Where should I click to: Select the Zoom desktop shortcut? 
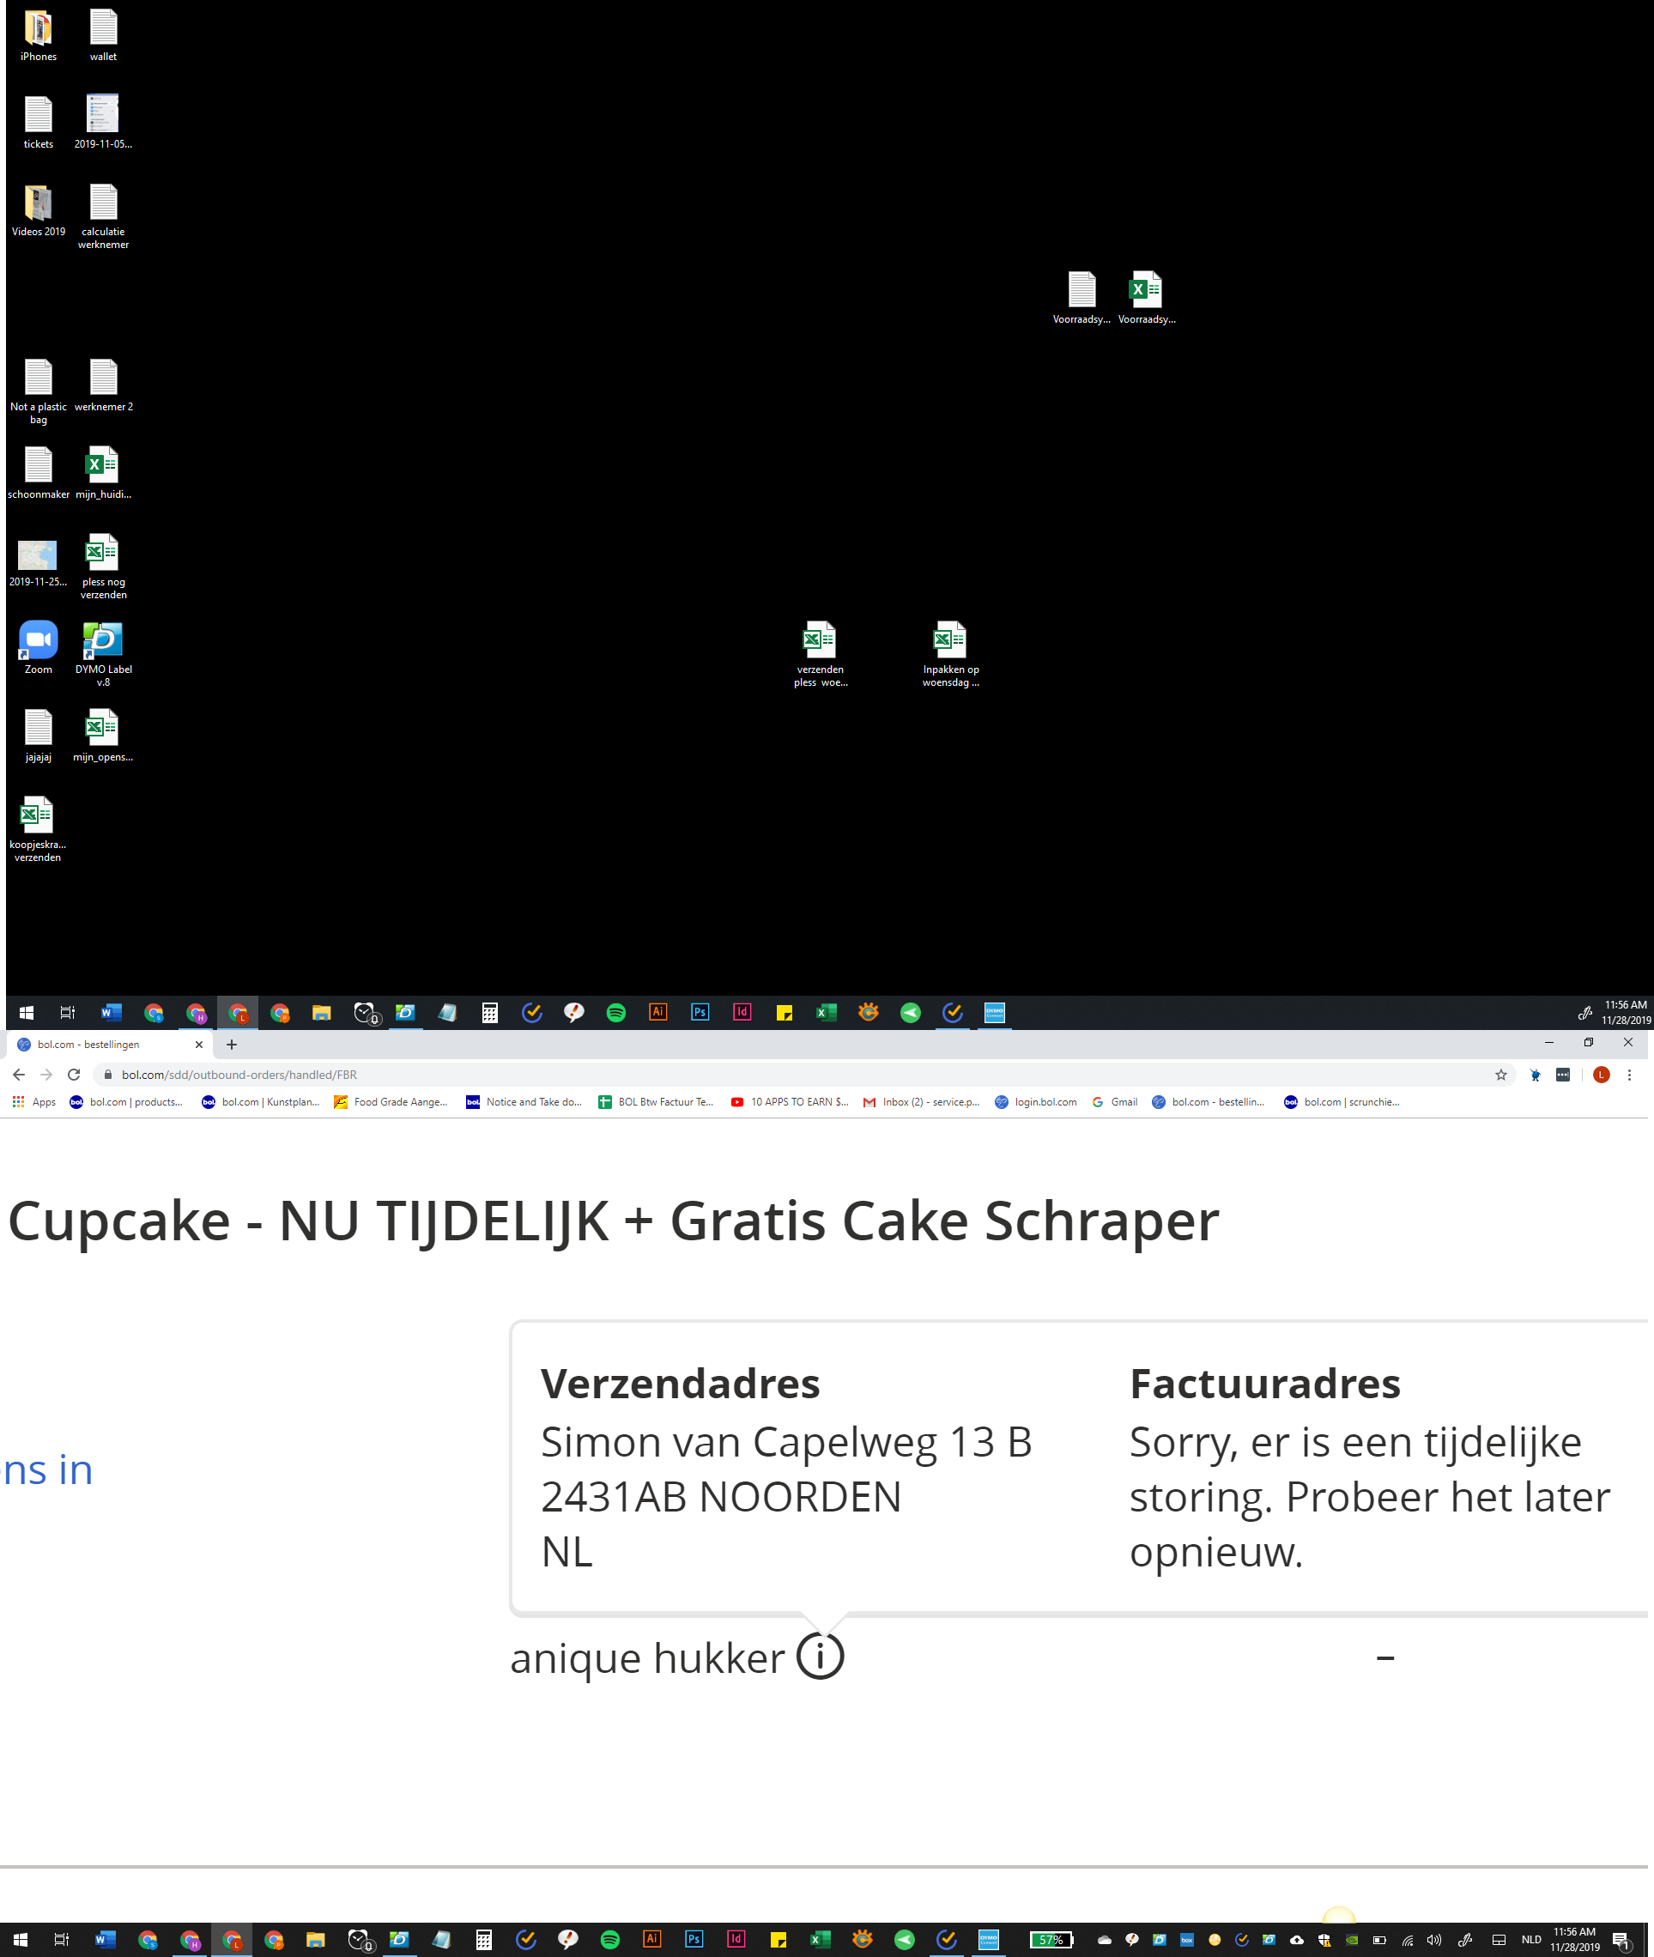[x=39, y=648]
